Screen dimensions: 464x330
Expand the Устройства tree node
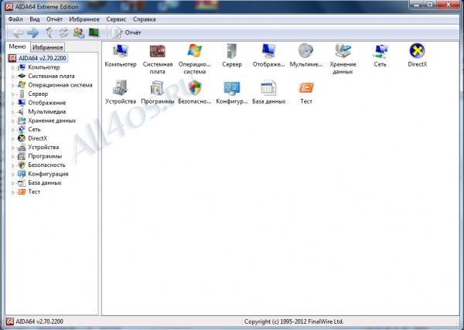[12, 148]
